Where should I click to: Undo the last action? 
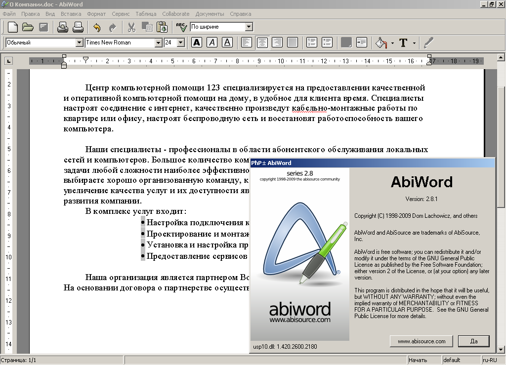coord(97,27)
